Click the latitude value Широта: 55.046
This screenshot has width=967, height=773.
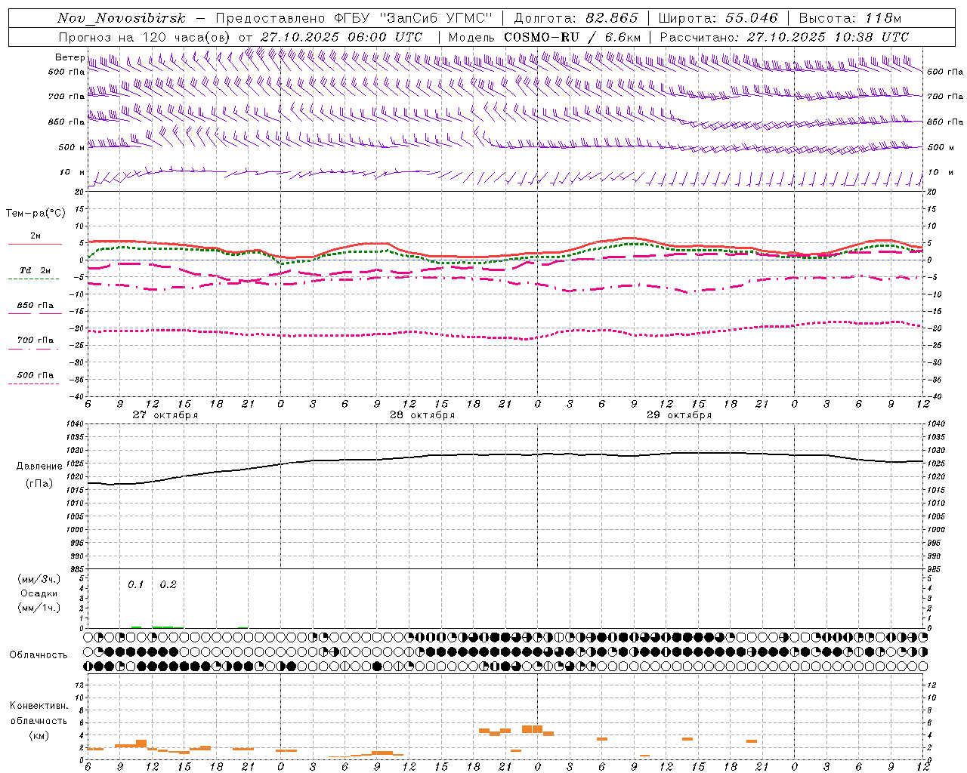[x=718, y=18]
